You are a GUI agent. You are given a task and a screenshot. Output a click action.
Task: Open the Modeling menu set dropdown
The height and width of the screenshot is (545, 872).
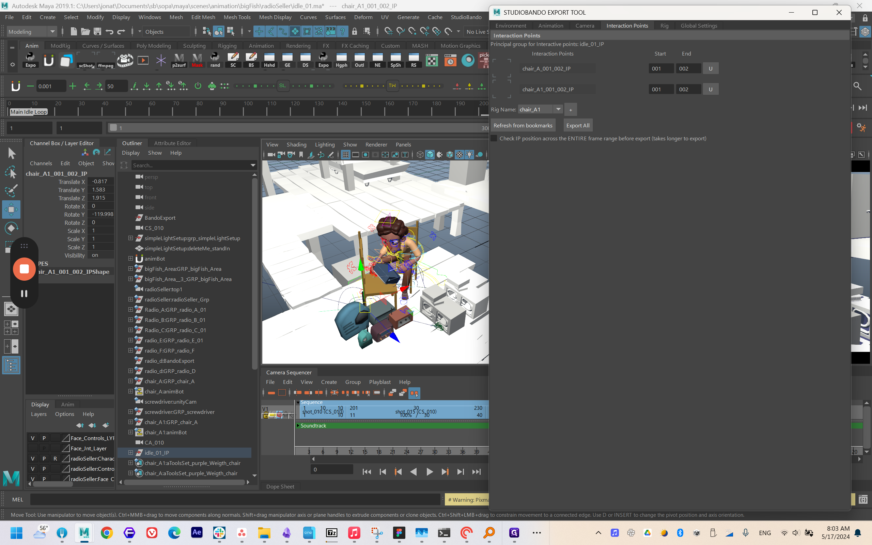[x=32, y=32]
